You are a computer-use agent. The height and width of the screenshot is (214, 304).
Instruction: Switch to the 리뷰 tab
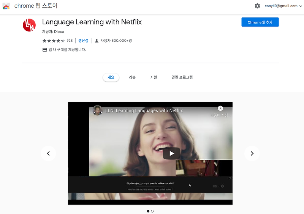(x=132, y=77)
